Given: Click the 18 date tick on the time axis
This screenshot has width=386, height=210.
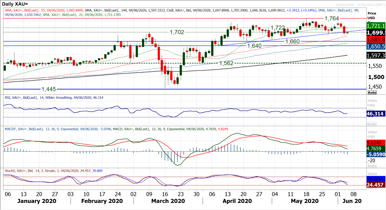Looking at the screenshot, I should (x=306, y=194).
